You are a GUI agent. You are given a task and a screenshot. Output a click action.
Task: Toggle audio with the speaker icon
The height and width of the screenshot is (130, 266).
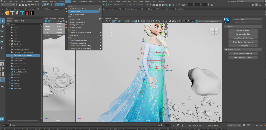tap(257, 125)
